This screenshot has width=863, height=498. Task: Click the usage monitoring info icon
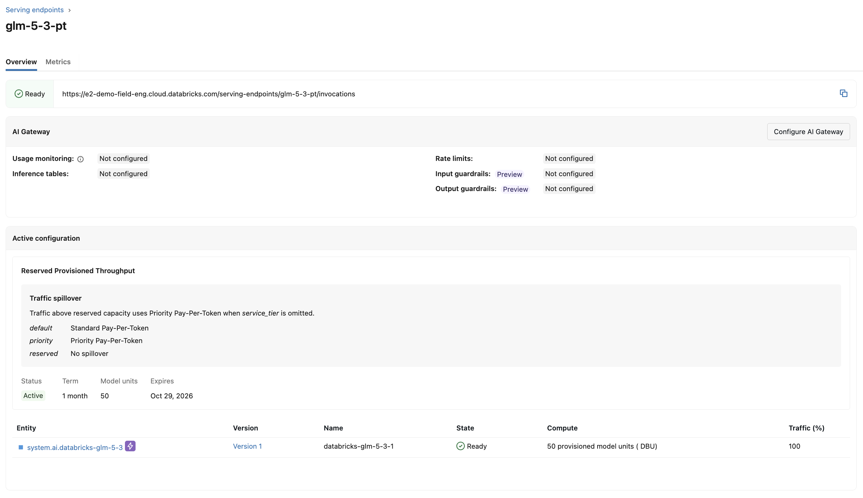81,159
